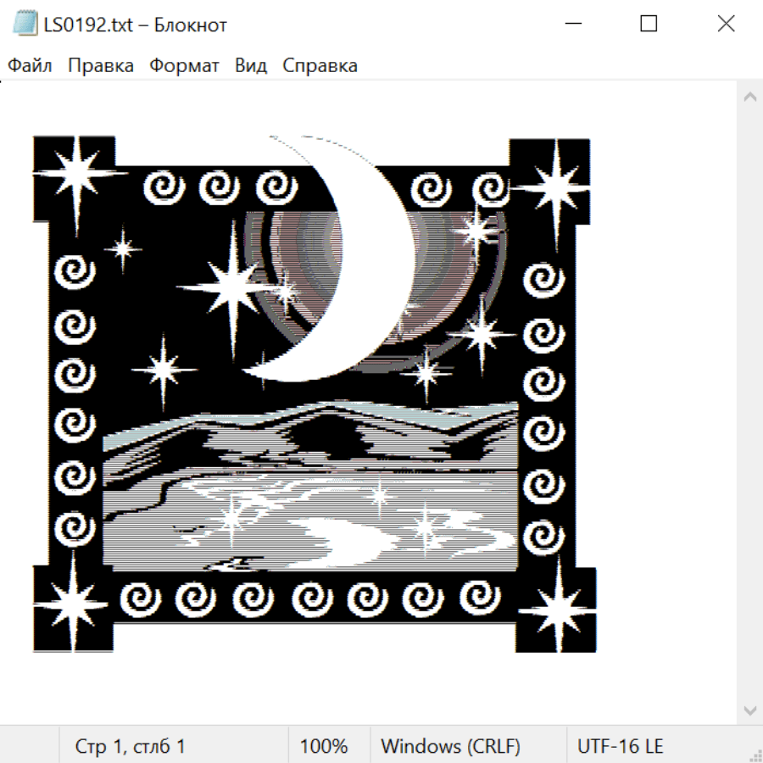The width and height of the screenshot is (763, 763).
Task: Open the Справка menu
Action: [x=320, y=66]
